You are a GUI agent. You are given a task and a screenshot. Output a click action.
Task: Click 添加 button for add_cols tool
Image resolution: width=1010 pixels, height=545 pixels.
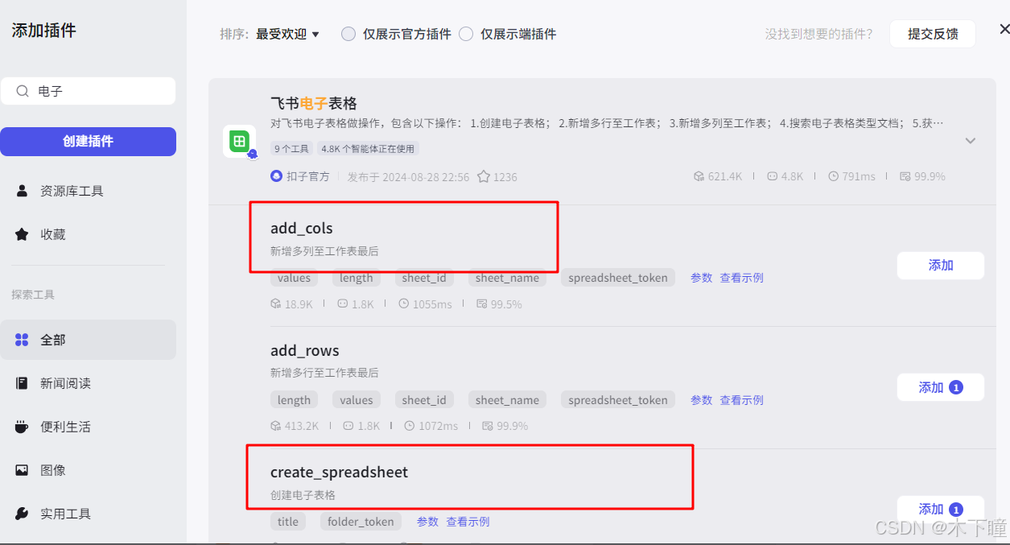pyautogui.click(x=941, y=265)
